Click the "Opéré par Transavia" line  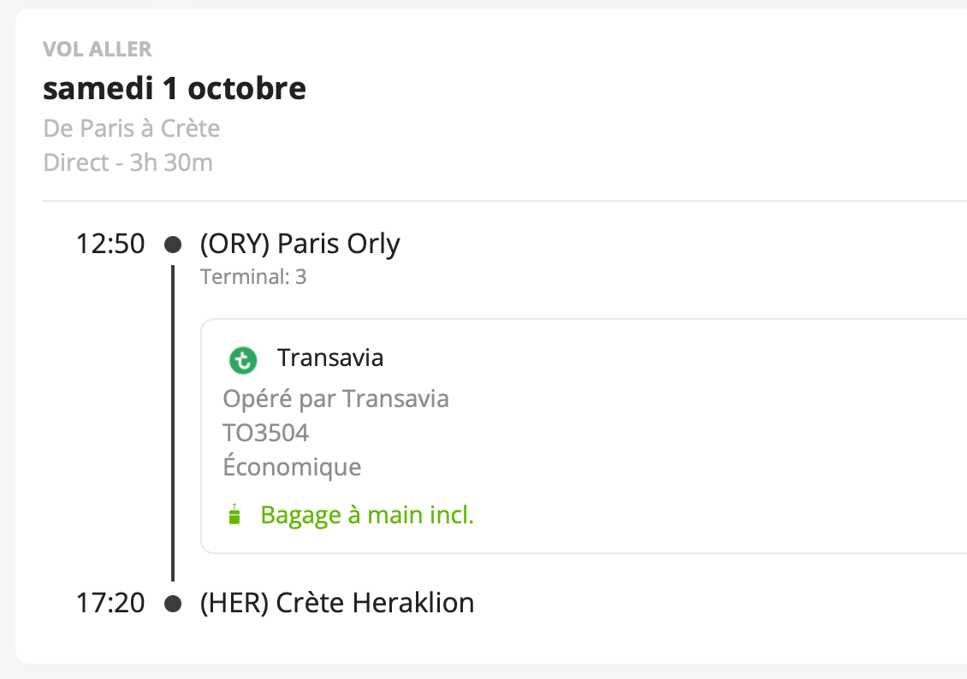[335, 399]
